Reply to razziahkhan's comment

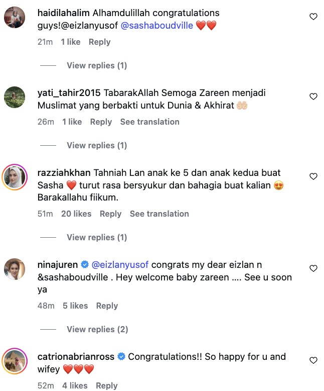point(110,214)
